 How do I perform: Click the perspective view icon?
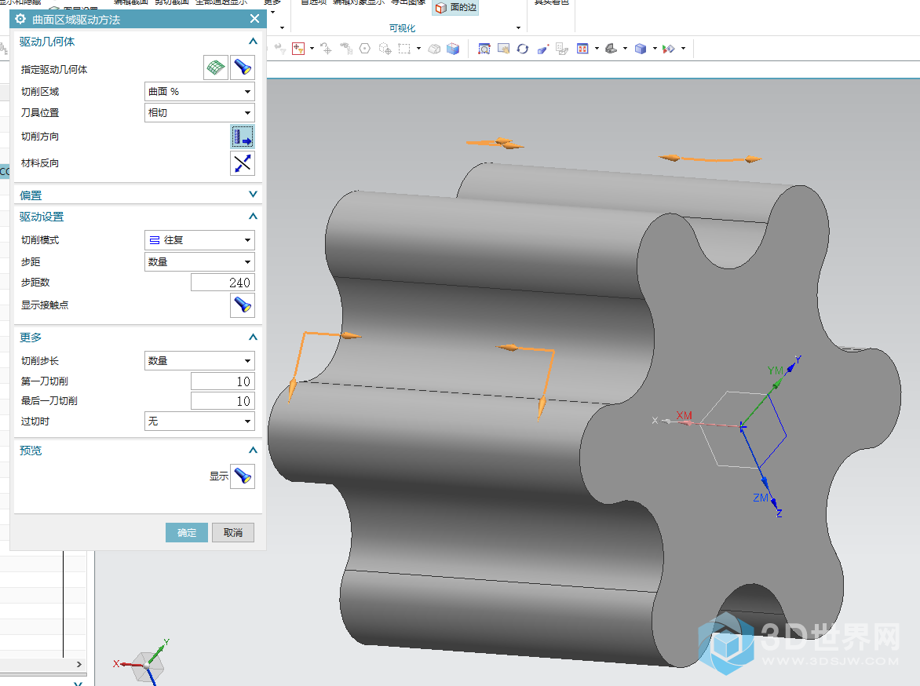[x=542, y=49]
